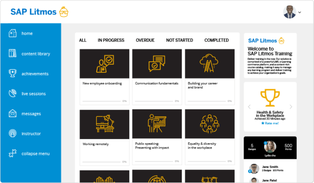The height and width of the screenshot is (183, 314).
Task: Click the Rate me! star icon
Action: (263, 123)
